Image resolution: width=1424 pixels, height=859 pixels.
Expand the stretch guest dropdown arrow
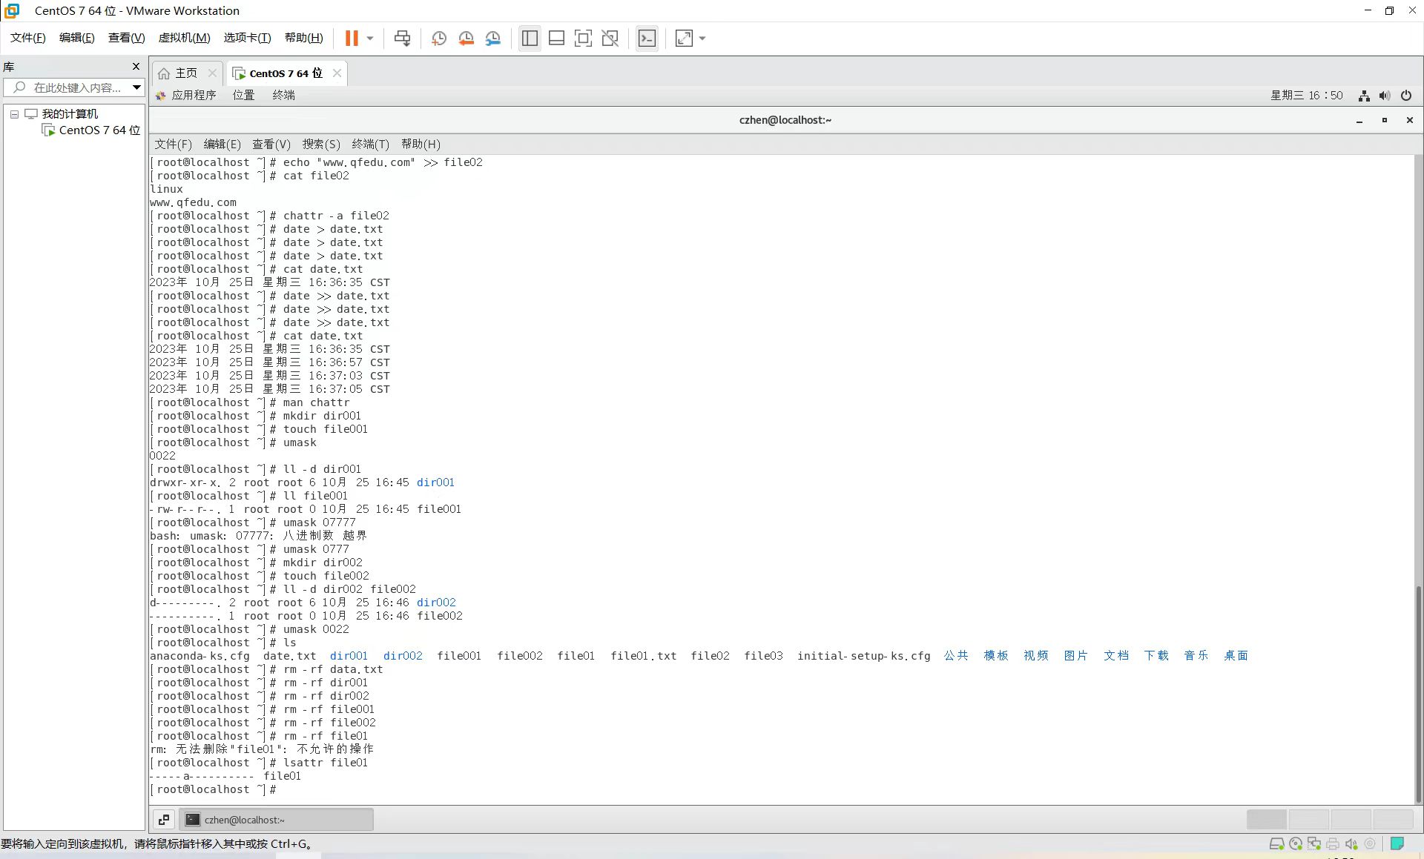(702, 39)
